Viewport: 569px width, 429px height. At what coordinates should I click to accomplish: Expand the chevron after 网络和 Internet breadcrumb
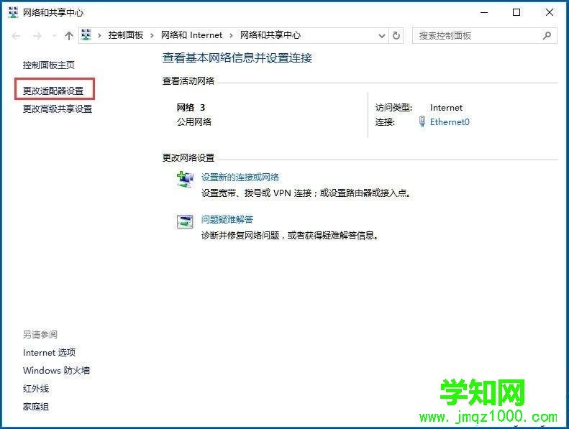(x=231, y=35)
